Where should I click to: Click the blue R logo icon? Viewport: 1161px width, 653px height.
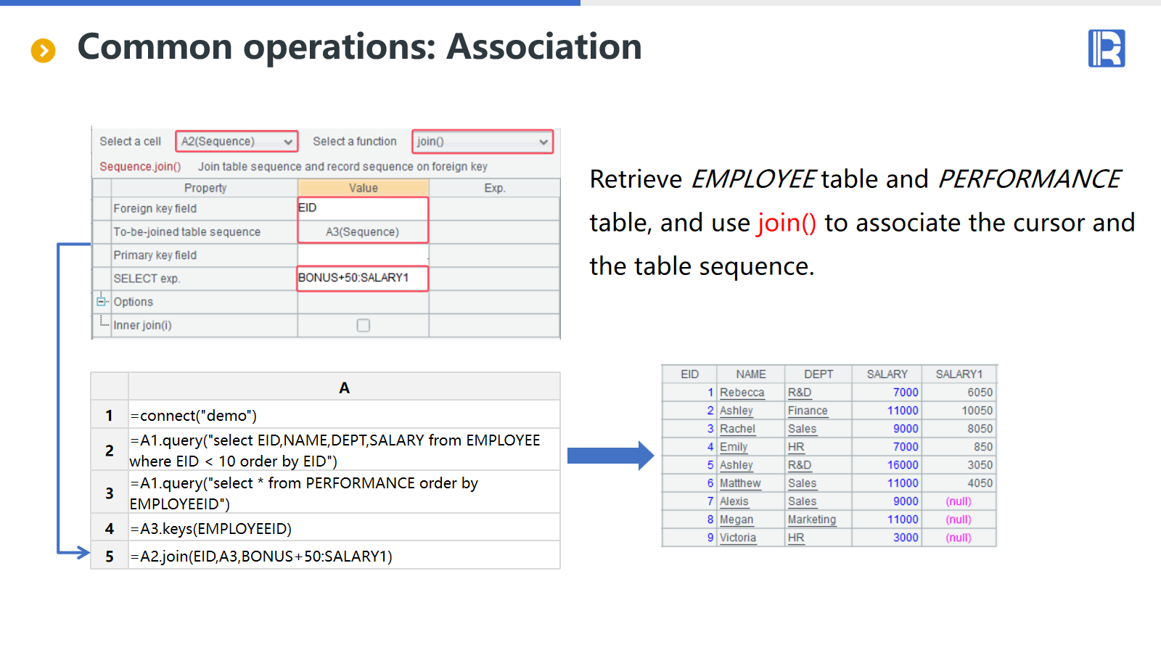point(1106,49)
